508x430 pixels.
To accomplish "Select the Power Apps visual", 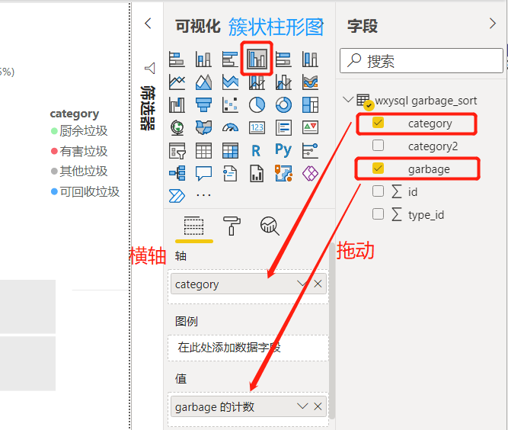I will click(310, 173).
